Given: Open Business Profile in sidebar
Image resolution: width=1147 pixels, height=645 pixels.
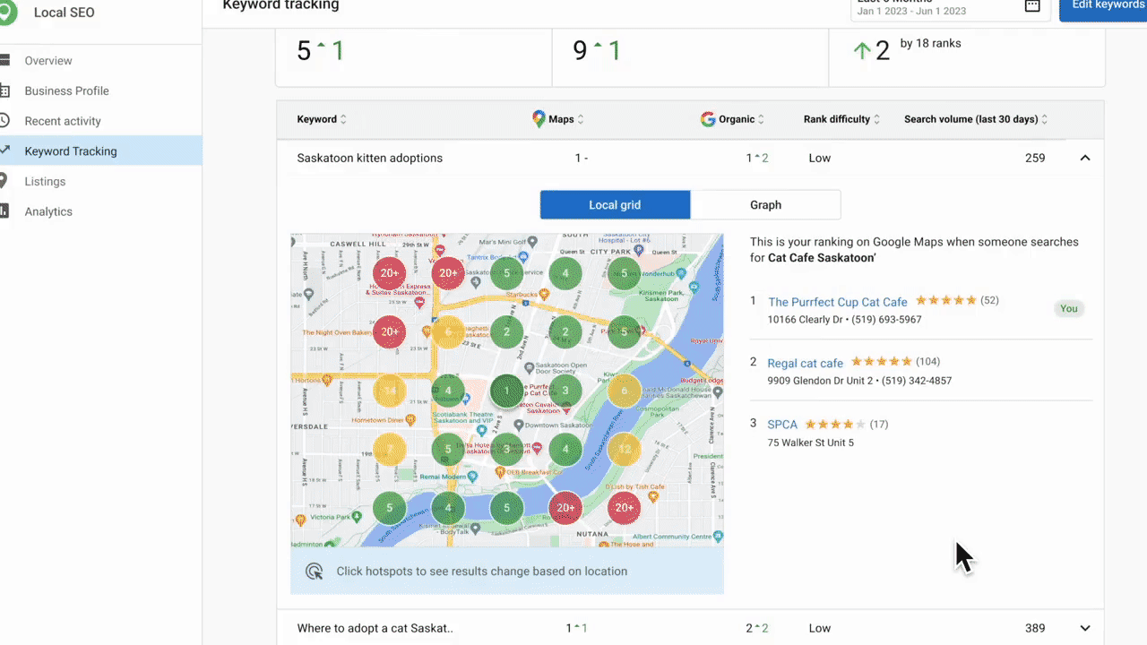Looking at the screenshot, I should coord(66,90).
